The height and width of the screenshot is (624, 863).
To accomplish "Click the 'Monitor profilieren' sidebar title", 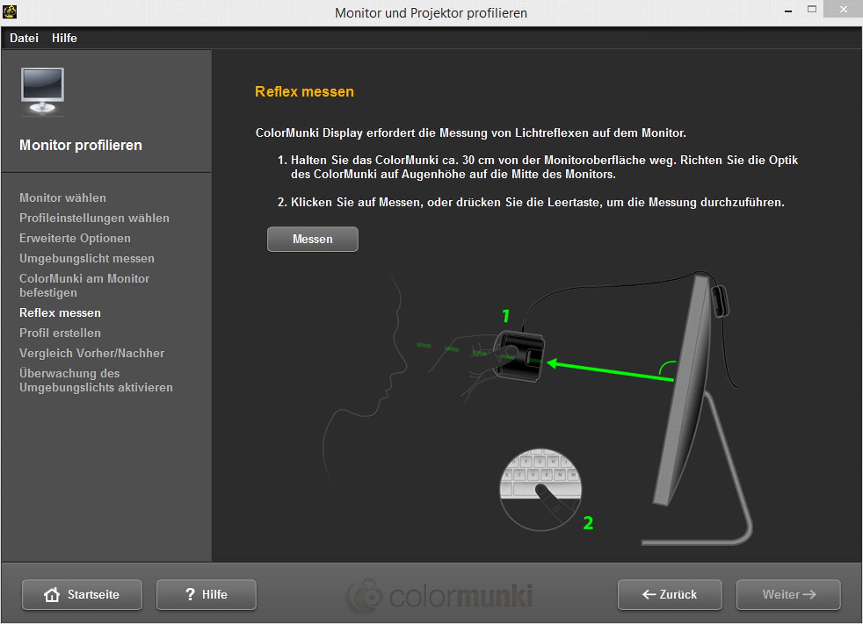I will [x=81, y=145].
